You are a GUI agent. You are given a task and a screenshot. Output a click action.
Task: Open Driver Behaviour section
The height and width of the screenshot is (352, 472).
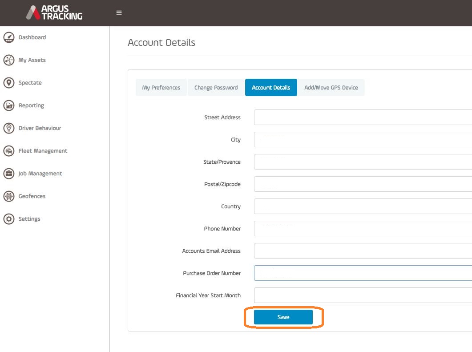pos(40,128)
